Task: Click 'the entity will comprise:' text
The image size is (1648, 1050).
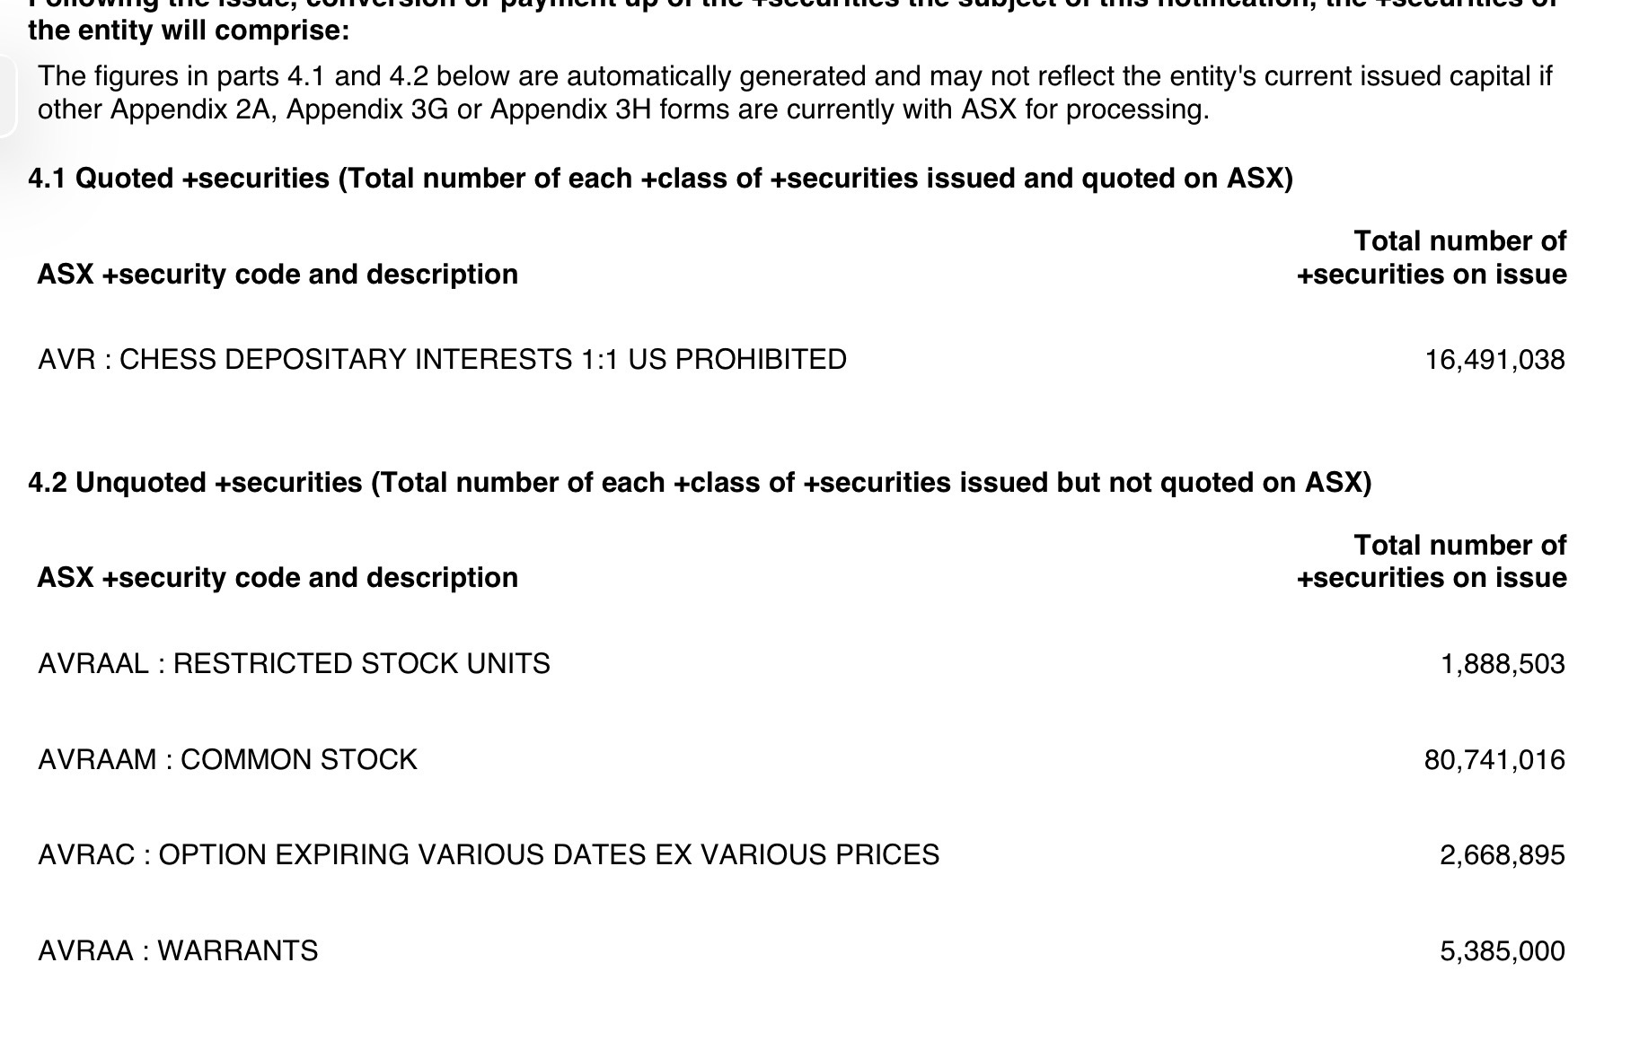Action: (x=189, y=31)
